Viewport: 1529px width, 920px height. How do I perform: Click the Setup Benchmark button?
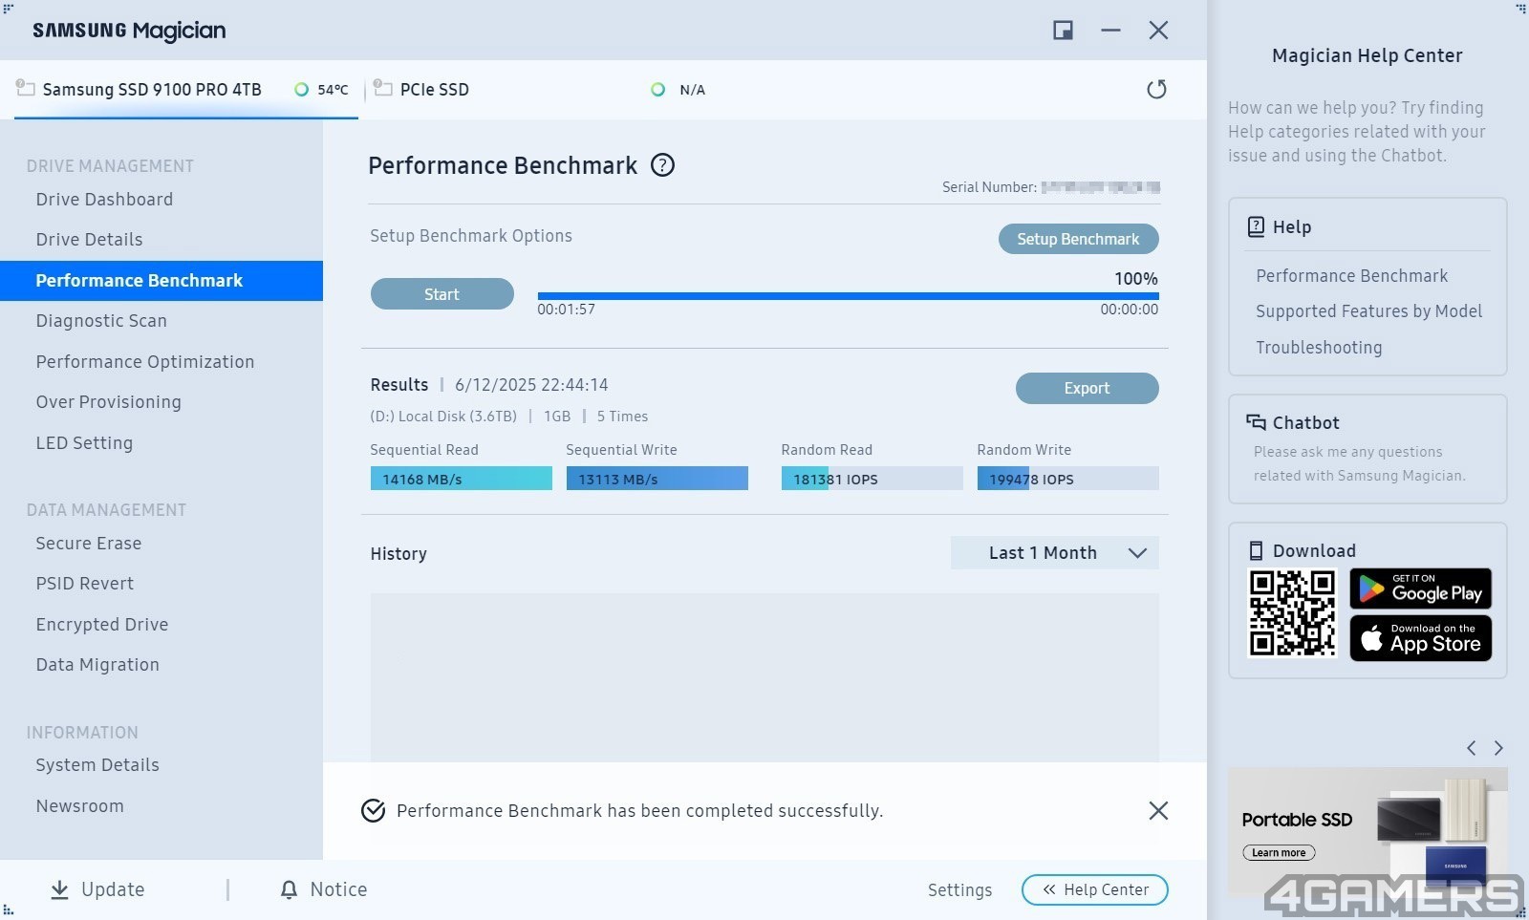[x=1078, y=239]
